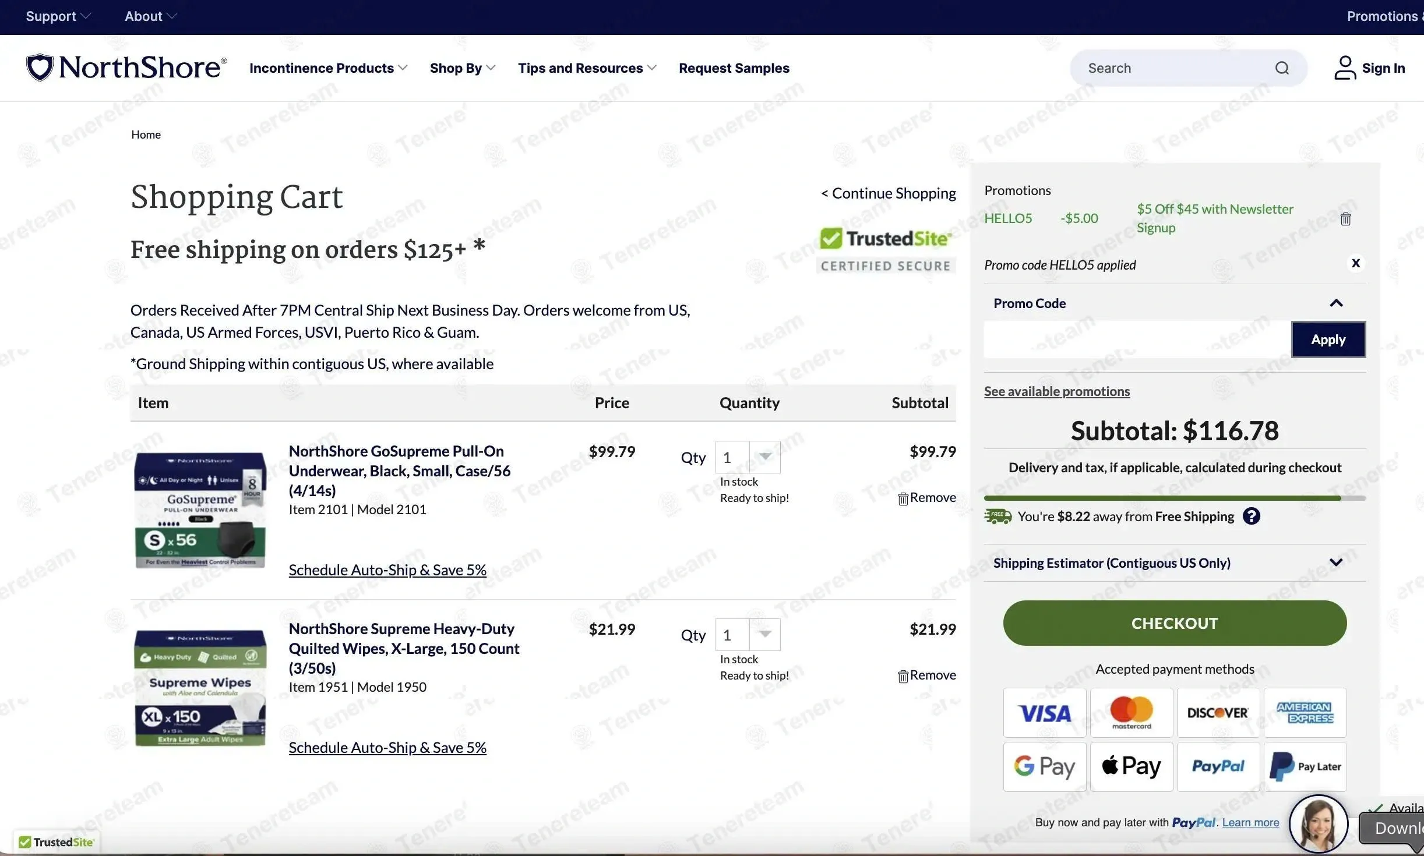The height and width of the screenshot is (856, 1424).
Task: Expand the Incontinence Products menu
Action: point(328,68)
